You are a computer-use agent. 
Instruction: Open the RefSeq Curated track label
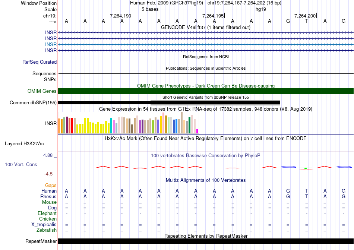39,62
